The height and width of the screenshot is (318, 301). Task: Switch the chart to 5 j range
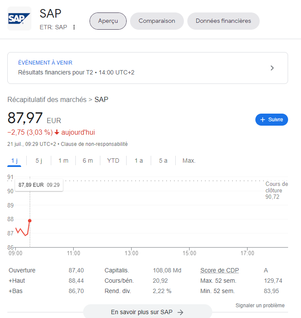[x=39, y=161]
